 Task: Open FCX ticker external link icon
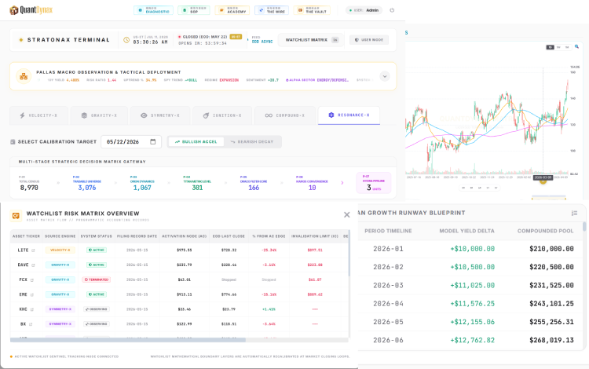coord(32,280)
